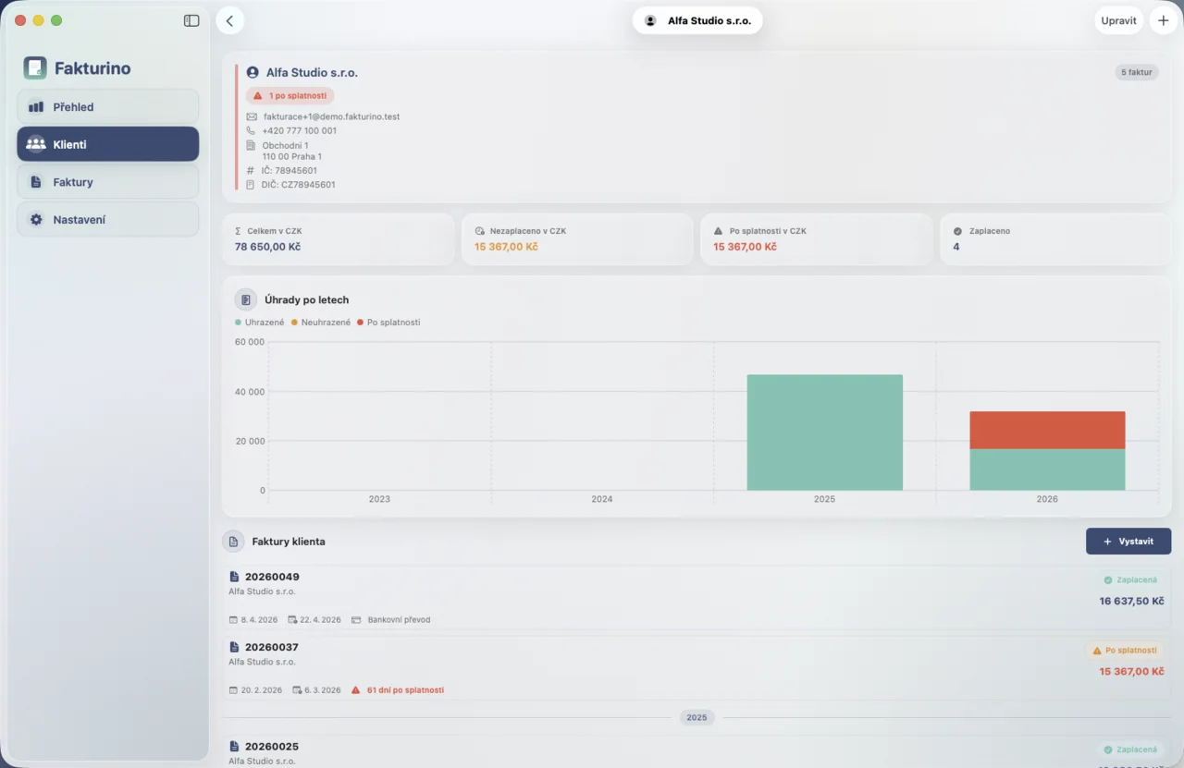Image resolution: width=1184 pixels, height=768 pixels.
Task: Click the Přehled bar chart icon
Action: pos(36,107)
